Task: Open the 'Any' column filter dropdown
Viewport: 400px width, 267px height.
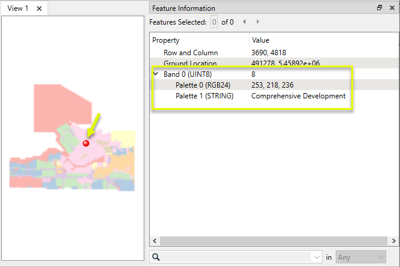Action: 360,257
